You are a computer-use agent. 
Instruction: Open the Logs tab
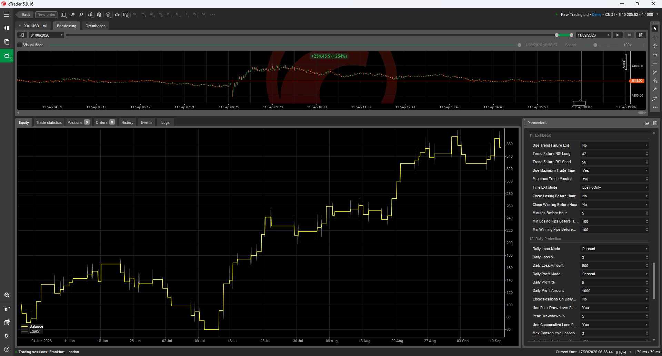coord(165,122)
